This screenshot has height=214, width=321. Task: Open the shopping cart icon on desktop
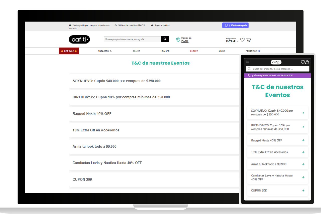[x=249, y=40]
